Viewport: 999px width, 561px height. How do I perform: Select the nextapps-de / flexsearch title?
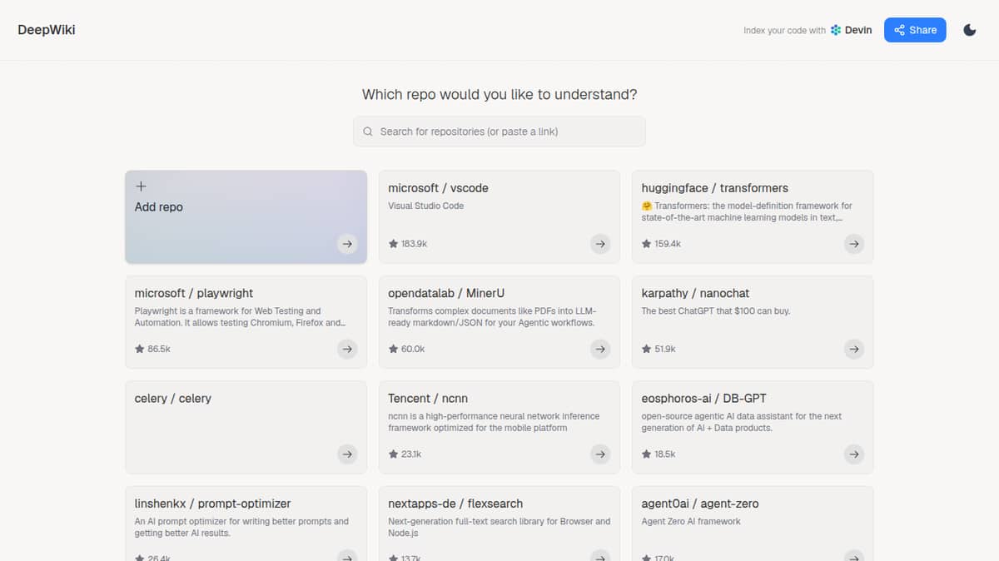coord(455,504)
